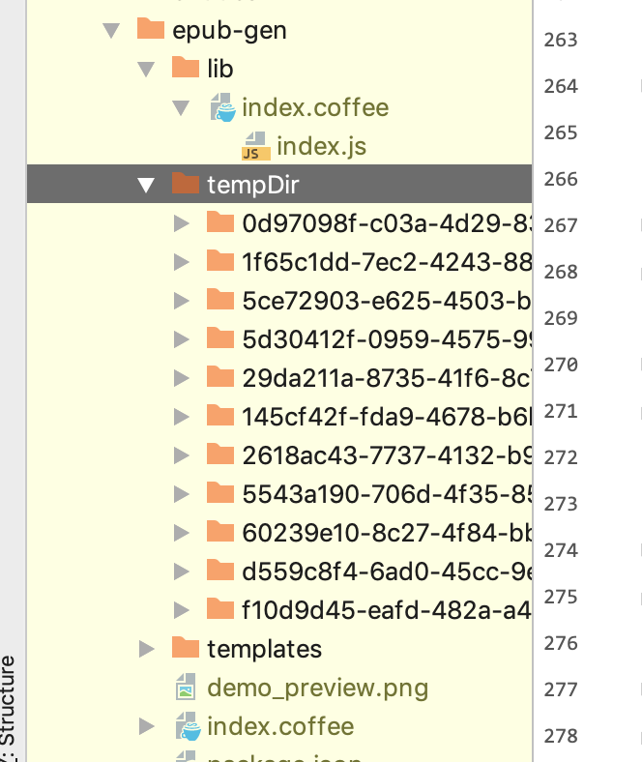The image size is (642, 762).
Task: Click the JS file icon of index.js
Action: (255, 146)
